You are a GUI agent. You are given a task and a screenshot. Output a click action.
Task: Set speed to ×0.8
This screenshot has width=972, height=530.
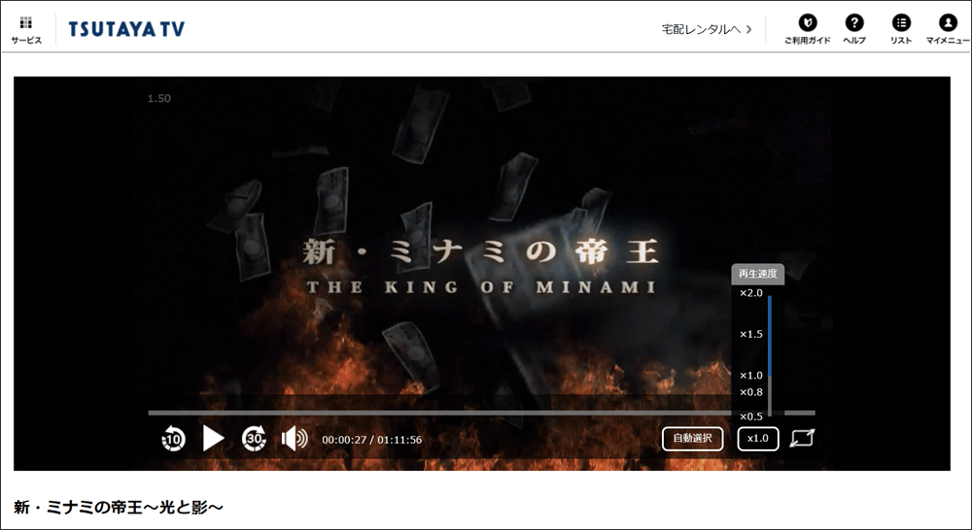point(750,392)
